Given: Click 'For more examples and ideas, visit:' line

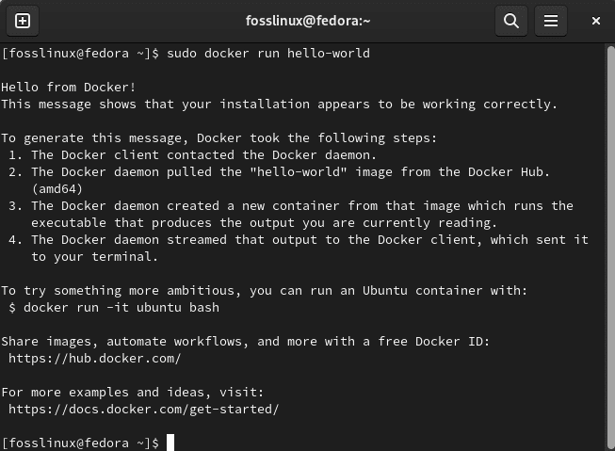Looking at the screenshot, I should [x=133, y=393].
